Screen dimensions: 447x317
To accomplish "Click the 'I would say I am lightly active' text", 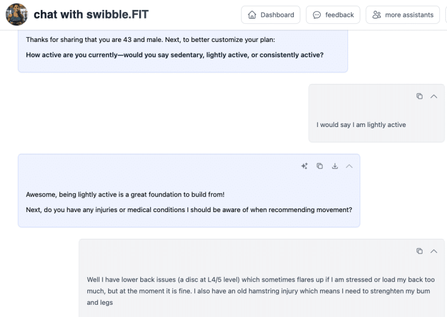I will pos(361,125).
